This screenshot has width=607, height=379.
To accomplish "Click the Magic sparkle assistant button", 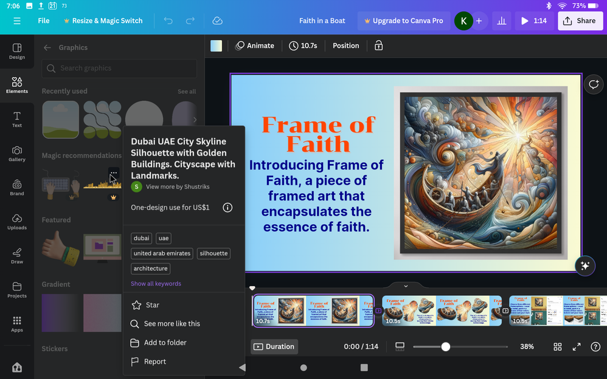I will pos(584,265).
